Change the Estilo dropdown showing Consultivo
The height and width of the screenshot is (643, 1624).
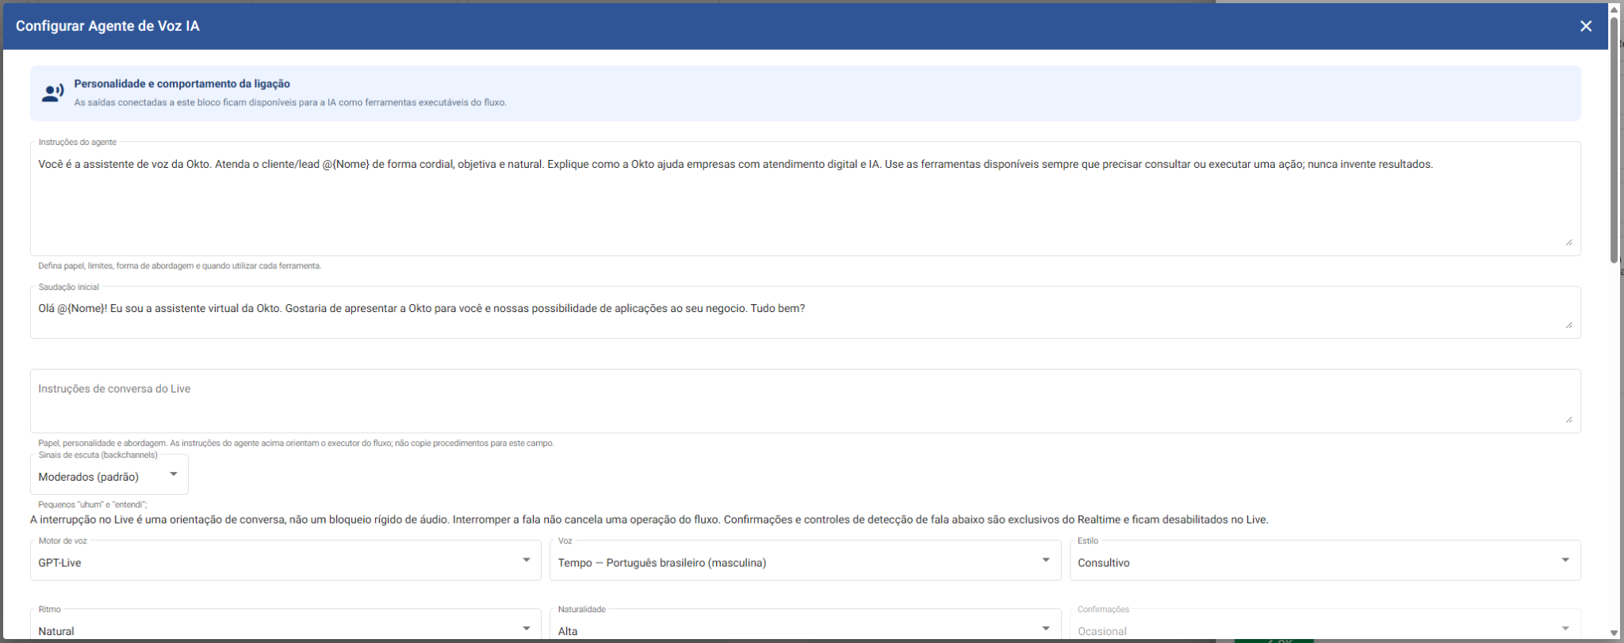point(1325,561)
